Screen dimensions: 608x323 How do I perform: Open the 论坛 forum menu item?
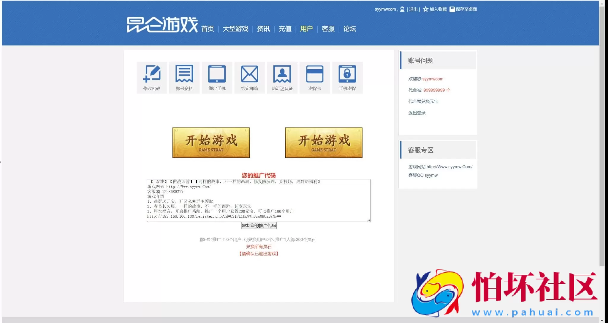[x=349, y=29]
